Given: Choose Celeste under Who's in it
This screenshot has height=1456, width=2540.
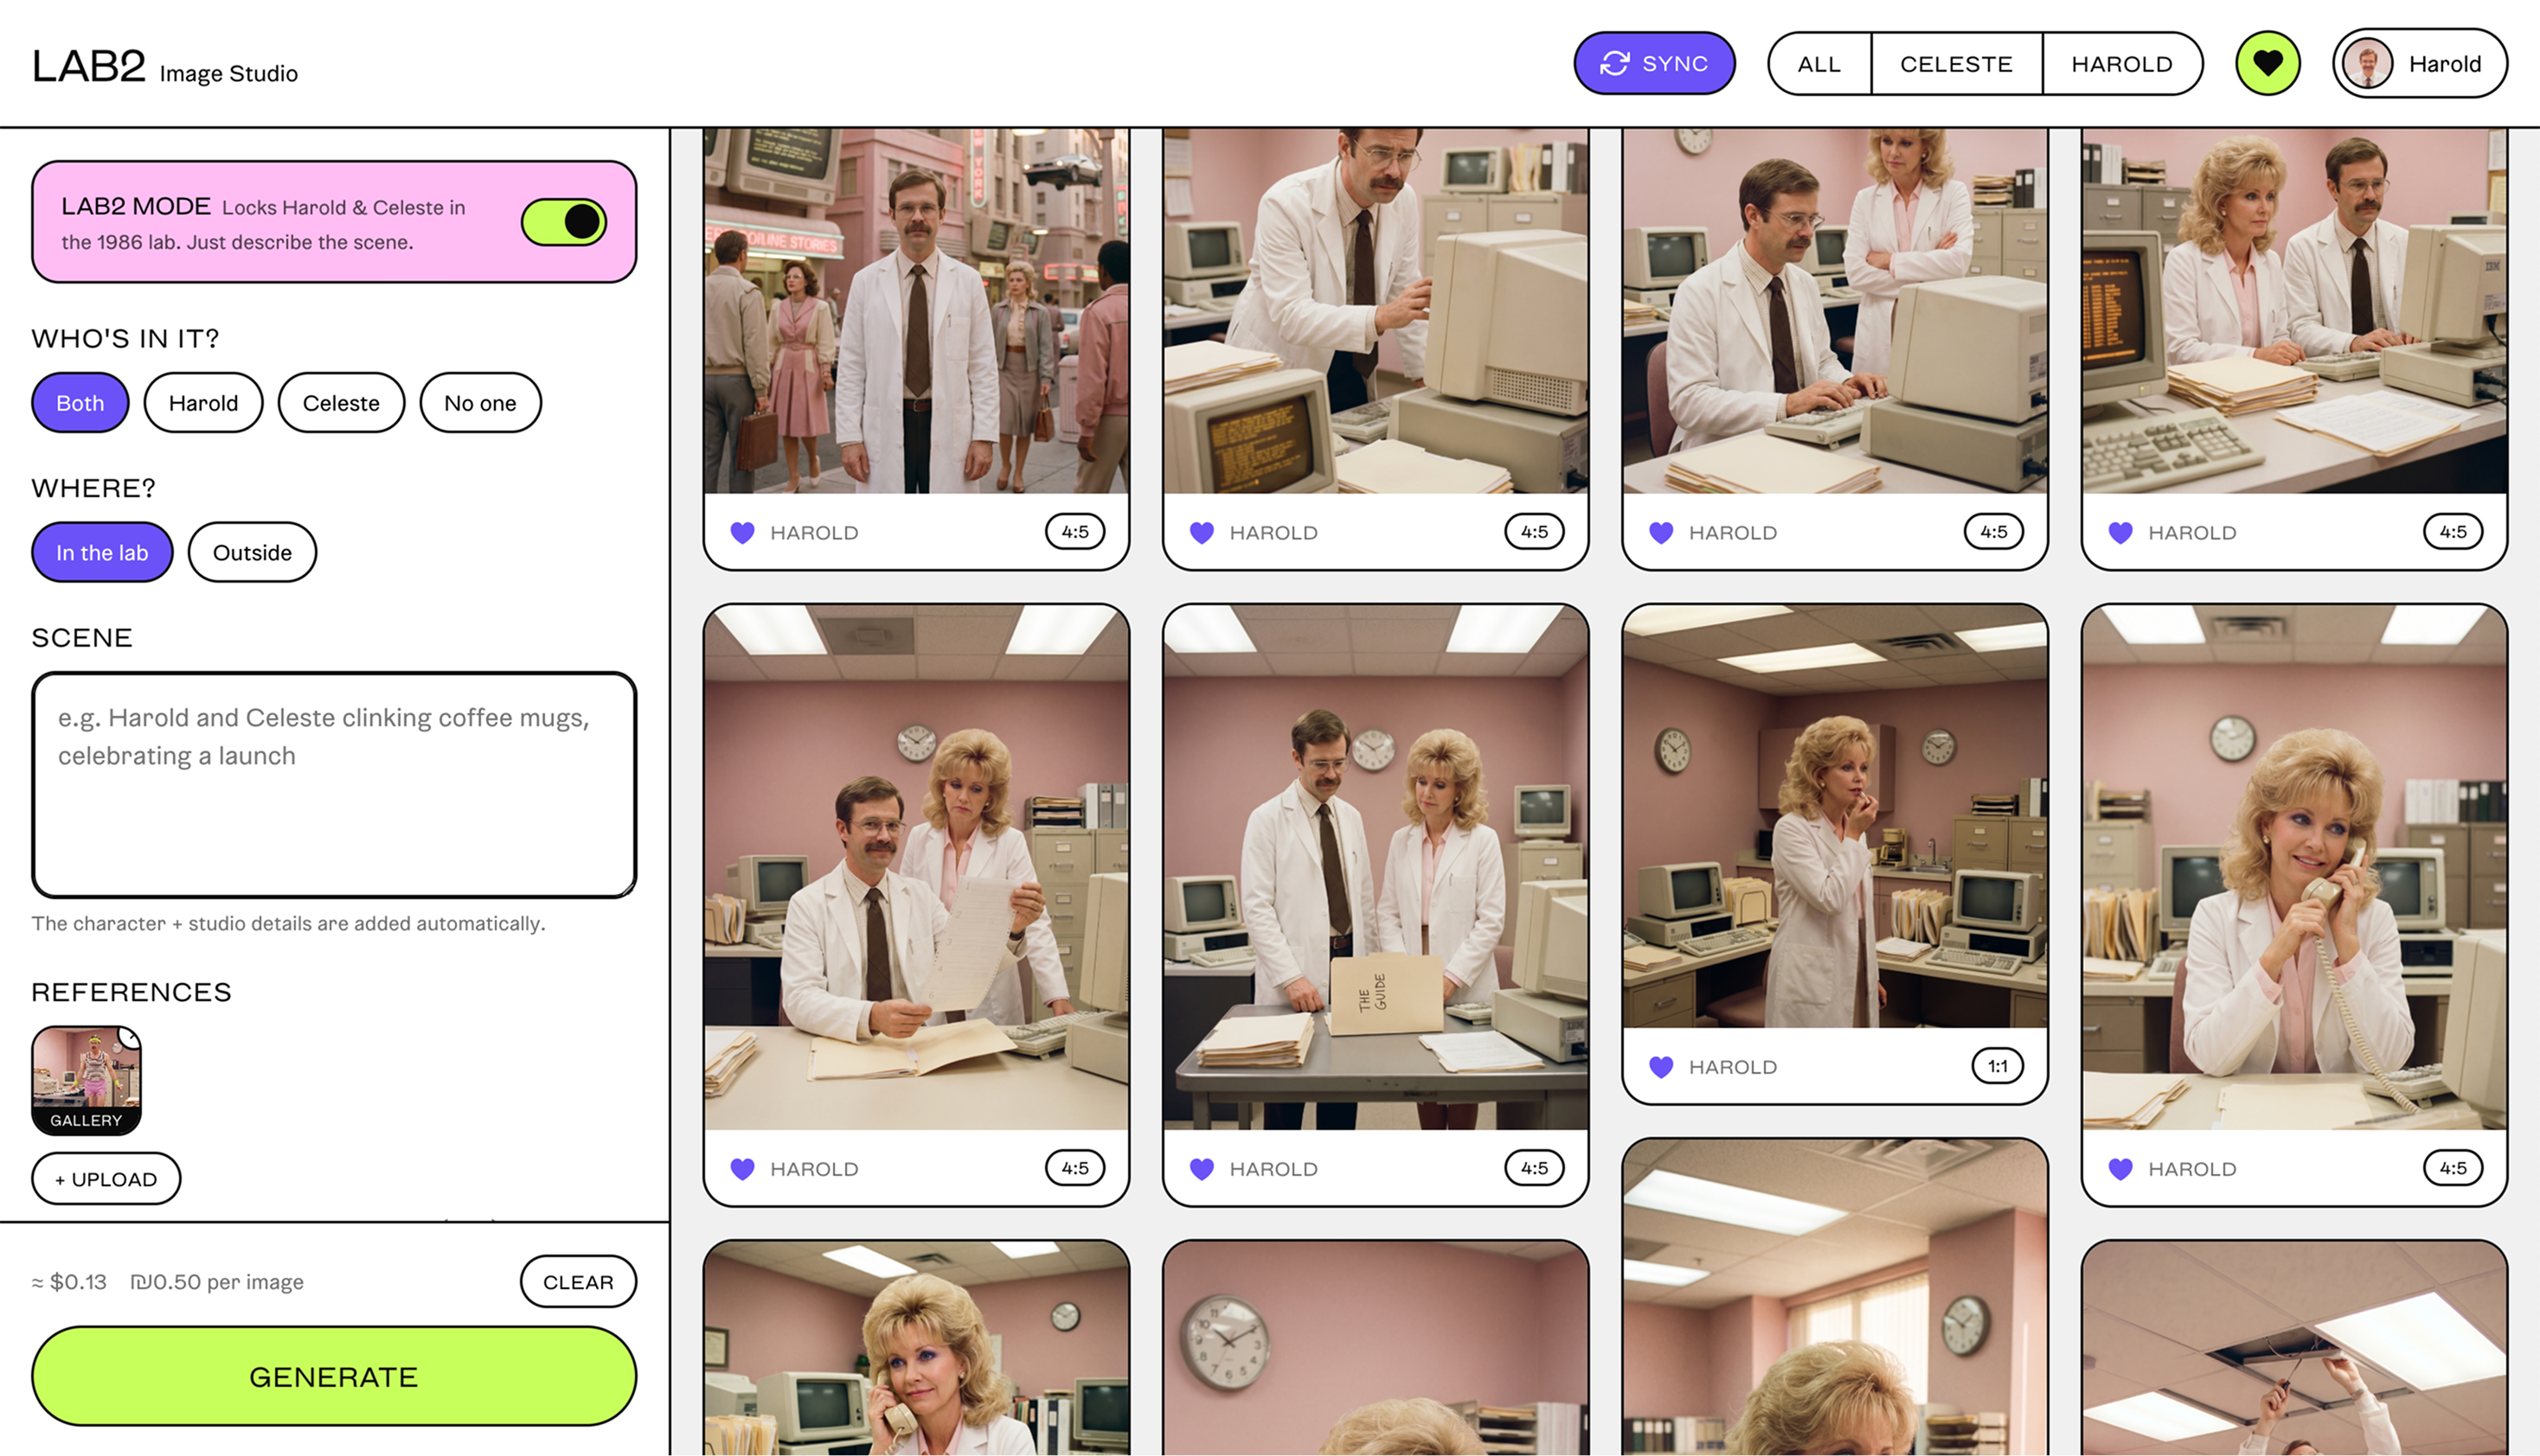Looking at the screenshot, I should pyautogui.click(x=341, y=403).
